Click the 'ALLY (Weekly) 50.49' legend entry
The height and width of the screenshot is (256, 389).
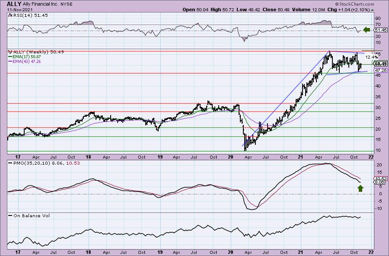[38, 52]
